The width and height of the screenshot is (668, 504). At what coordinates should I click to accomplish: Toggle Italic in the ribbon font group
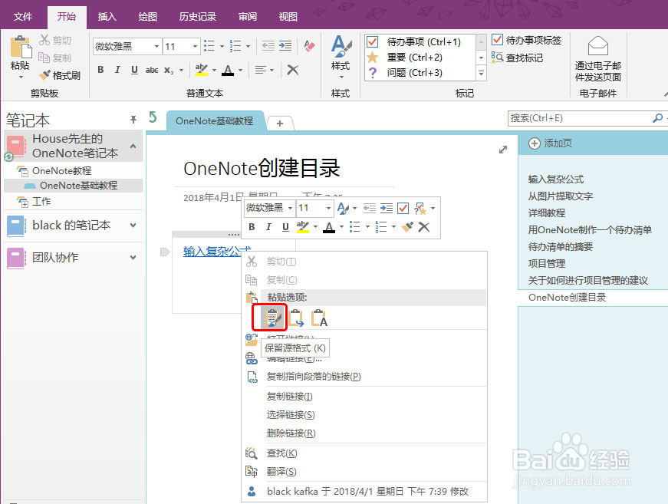(117, 70)
